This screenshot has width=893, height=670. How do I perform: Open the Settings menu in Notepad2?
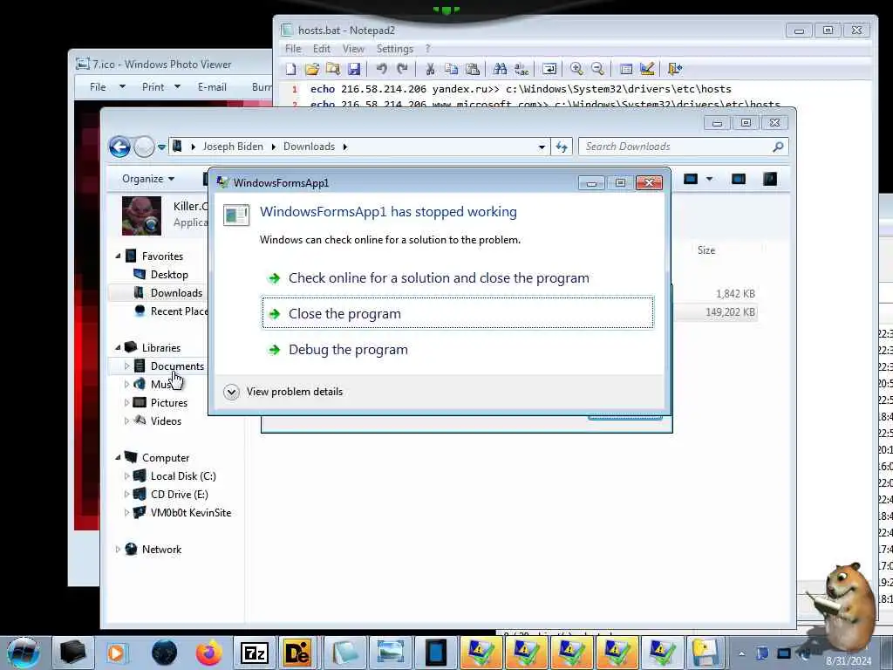394,49
